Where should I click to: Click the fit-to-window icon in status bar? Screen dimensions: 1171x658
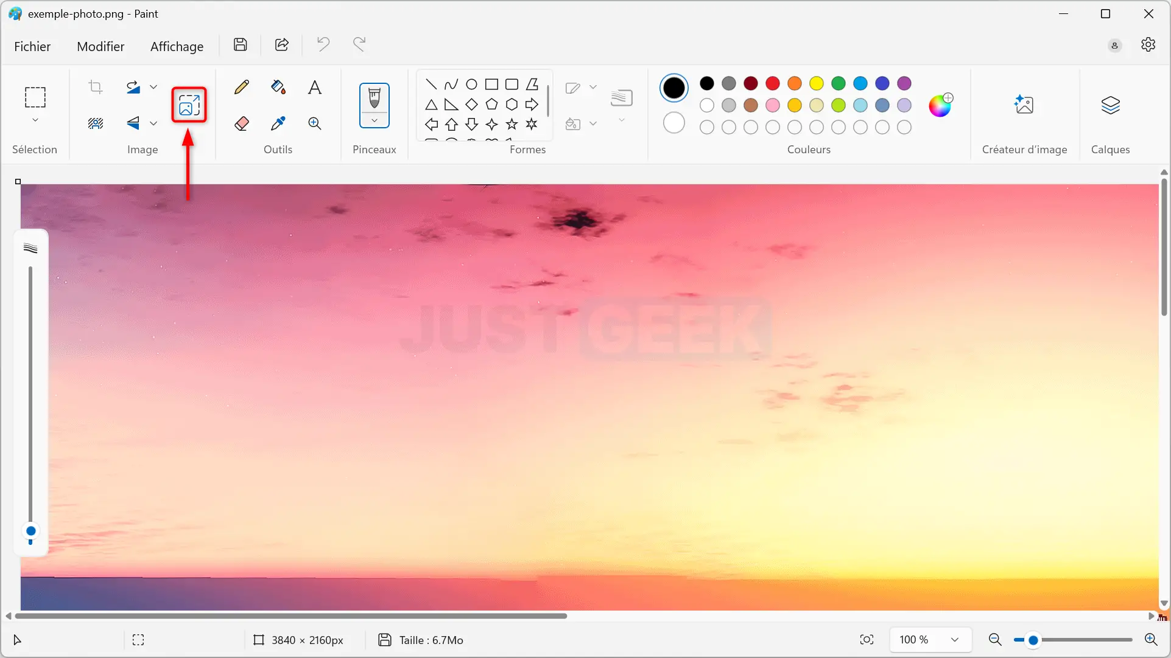(867, 640)
